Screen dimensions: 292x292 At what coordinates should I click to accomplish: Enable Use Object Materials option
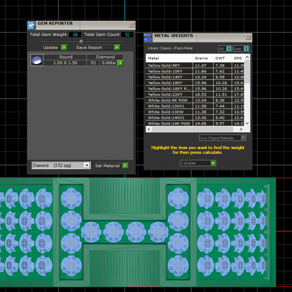[243, 138]
